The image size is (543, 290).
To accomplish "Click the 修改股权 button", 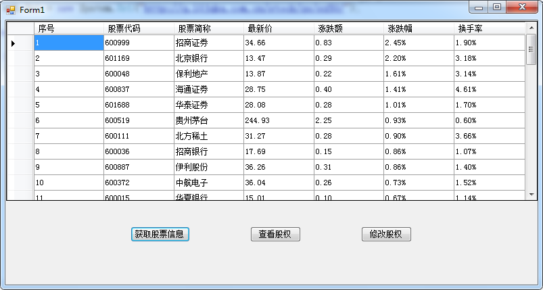I will (x=386, y=235).
